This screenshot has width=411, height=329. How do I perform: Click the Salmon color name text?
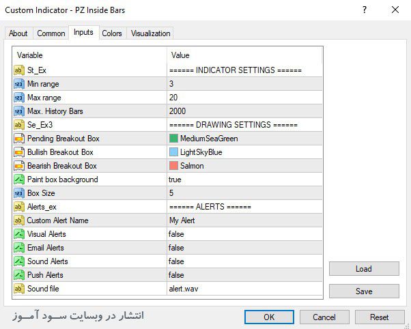[192, 166]
